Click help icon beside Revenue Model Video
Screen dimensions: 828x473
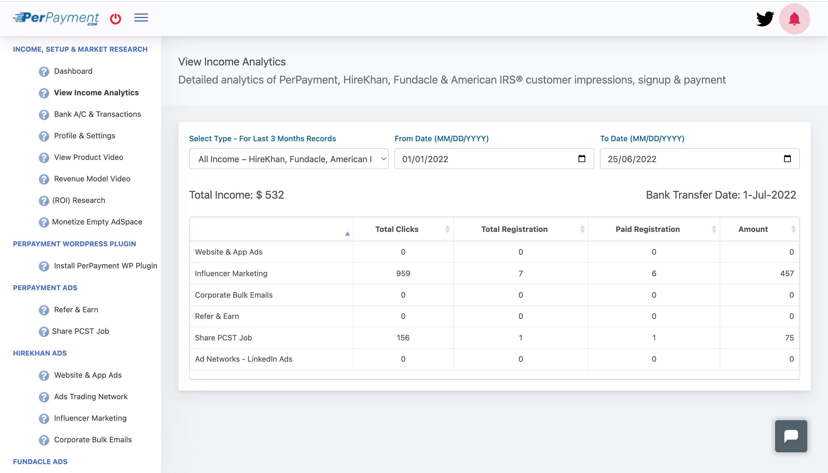tap(44, 179)
